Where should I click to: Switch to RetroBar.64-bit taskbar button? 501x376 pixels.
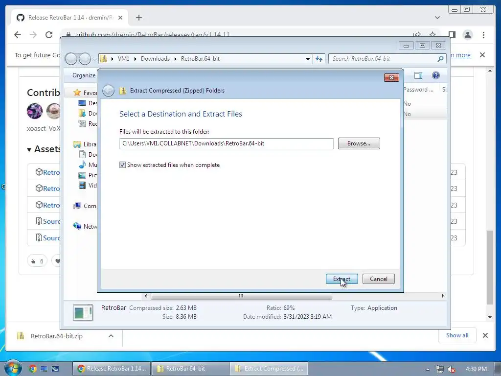click(190, 369)
